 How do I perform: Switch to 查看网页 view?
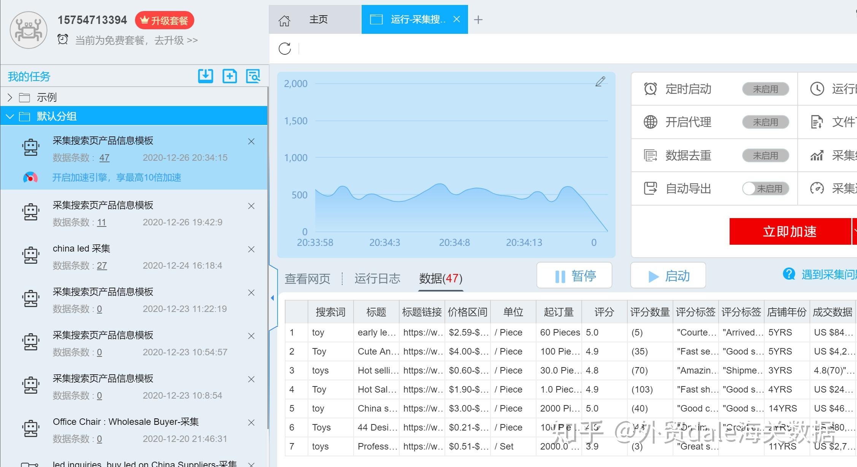click(x=307, y=279)
